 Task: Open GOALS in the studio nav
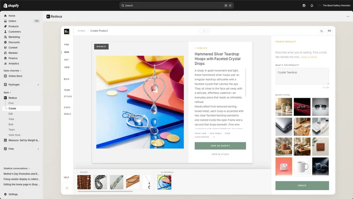click(x=68, y=114)
